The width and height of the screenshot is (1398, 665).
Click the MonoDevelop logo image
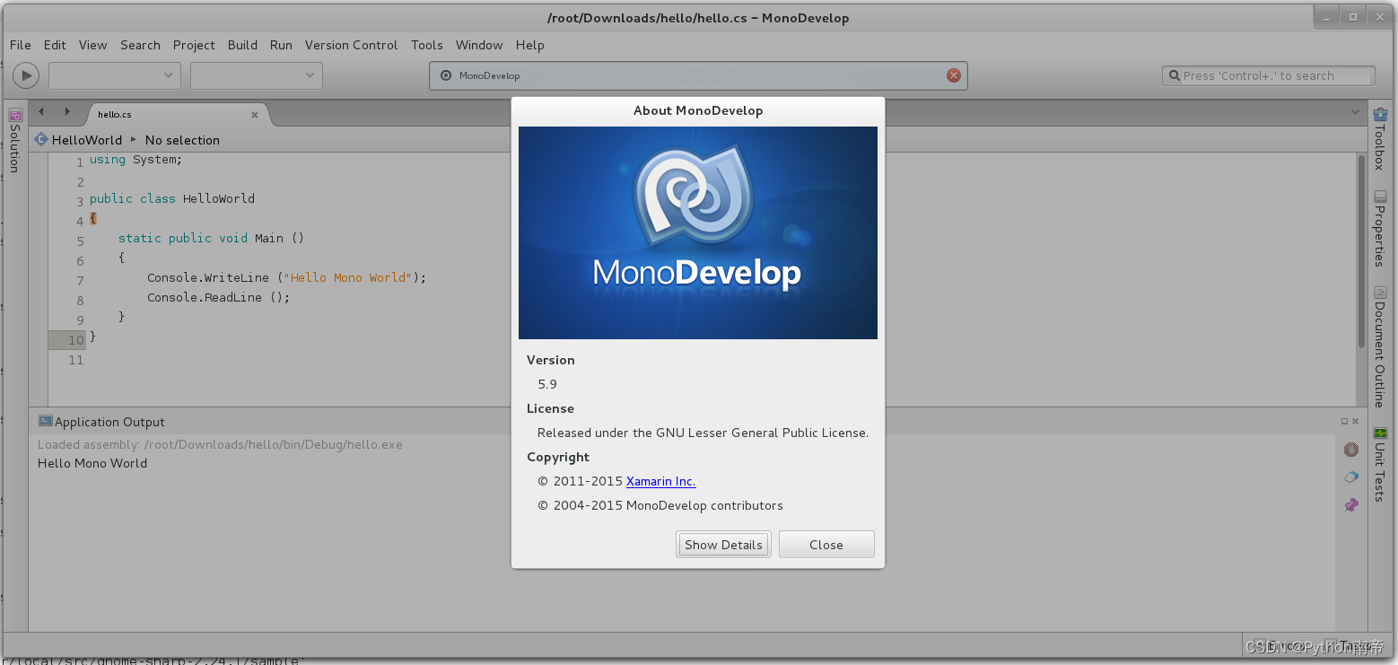pyautogui.click(x=698, y=232)
